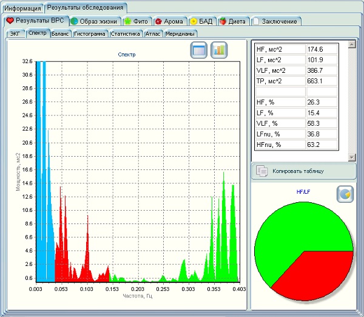The height and width of the screenshot is (317, 364).
Task: Open the Результаты обследования tab
Action: pyautogui.click(x=85, y=8)
